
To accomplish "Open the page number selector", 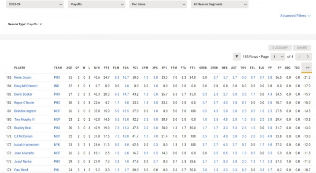I will coord(278,56).
